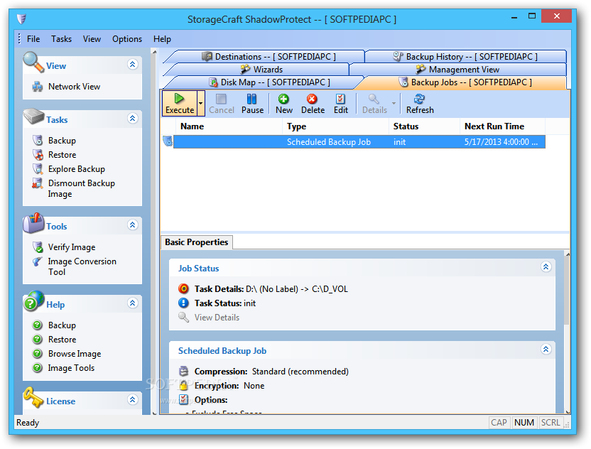
Task: Open the Help menu
Action: pos(162,39)
